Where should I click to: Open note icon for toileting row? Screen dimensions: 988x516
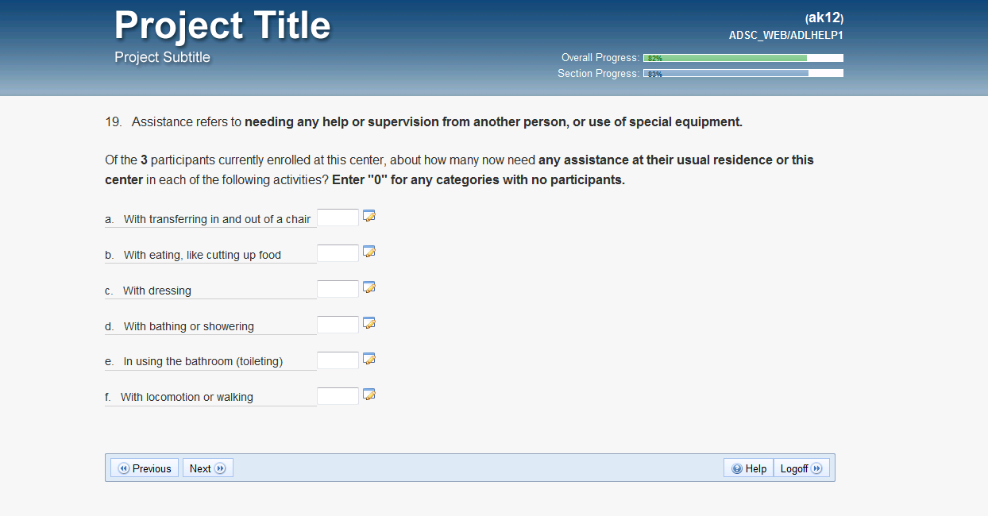click(x=369, y=359)
